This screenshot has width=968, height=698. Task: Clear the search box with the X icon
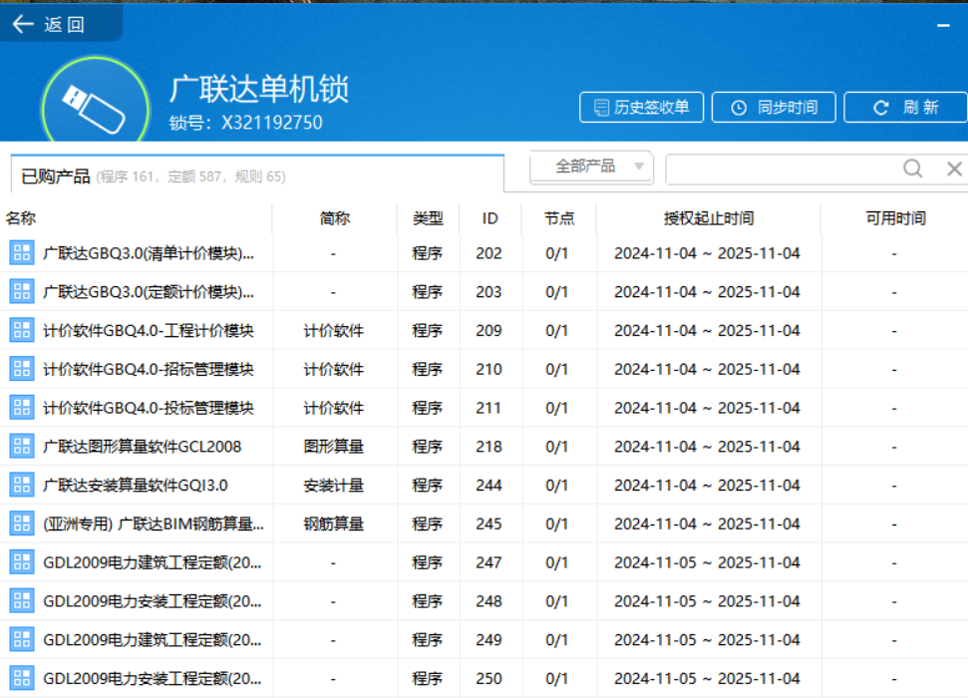[x=953, y=169]
